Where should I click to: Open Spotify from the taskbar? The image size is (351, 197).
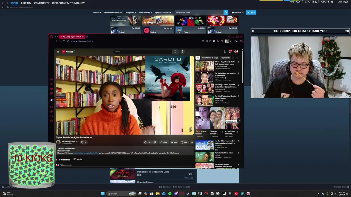pyautogui.click(x=170, y=194)
